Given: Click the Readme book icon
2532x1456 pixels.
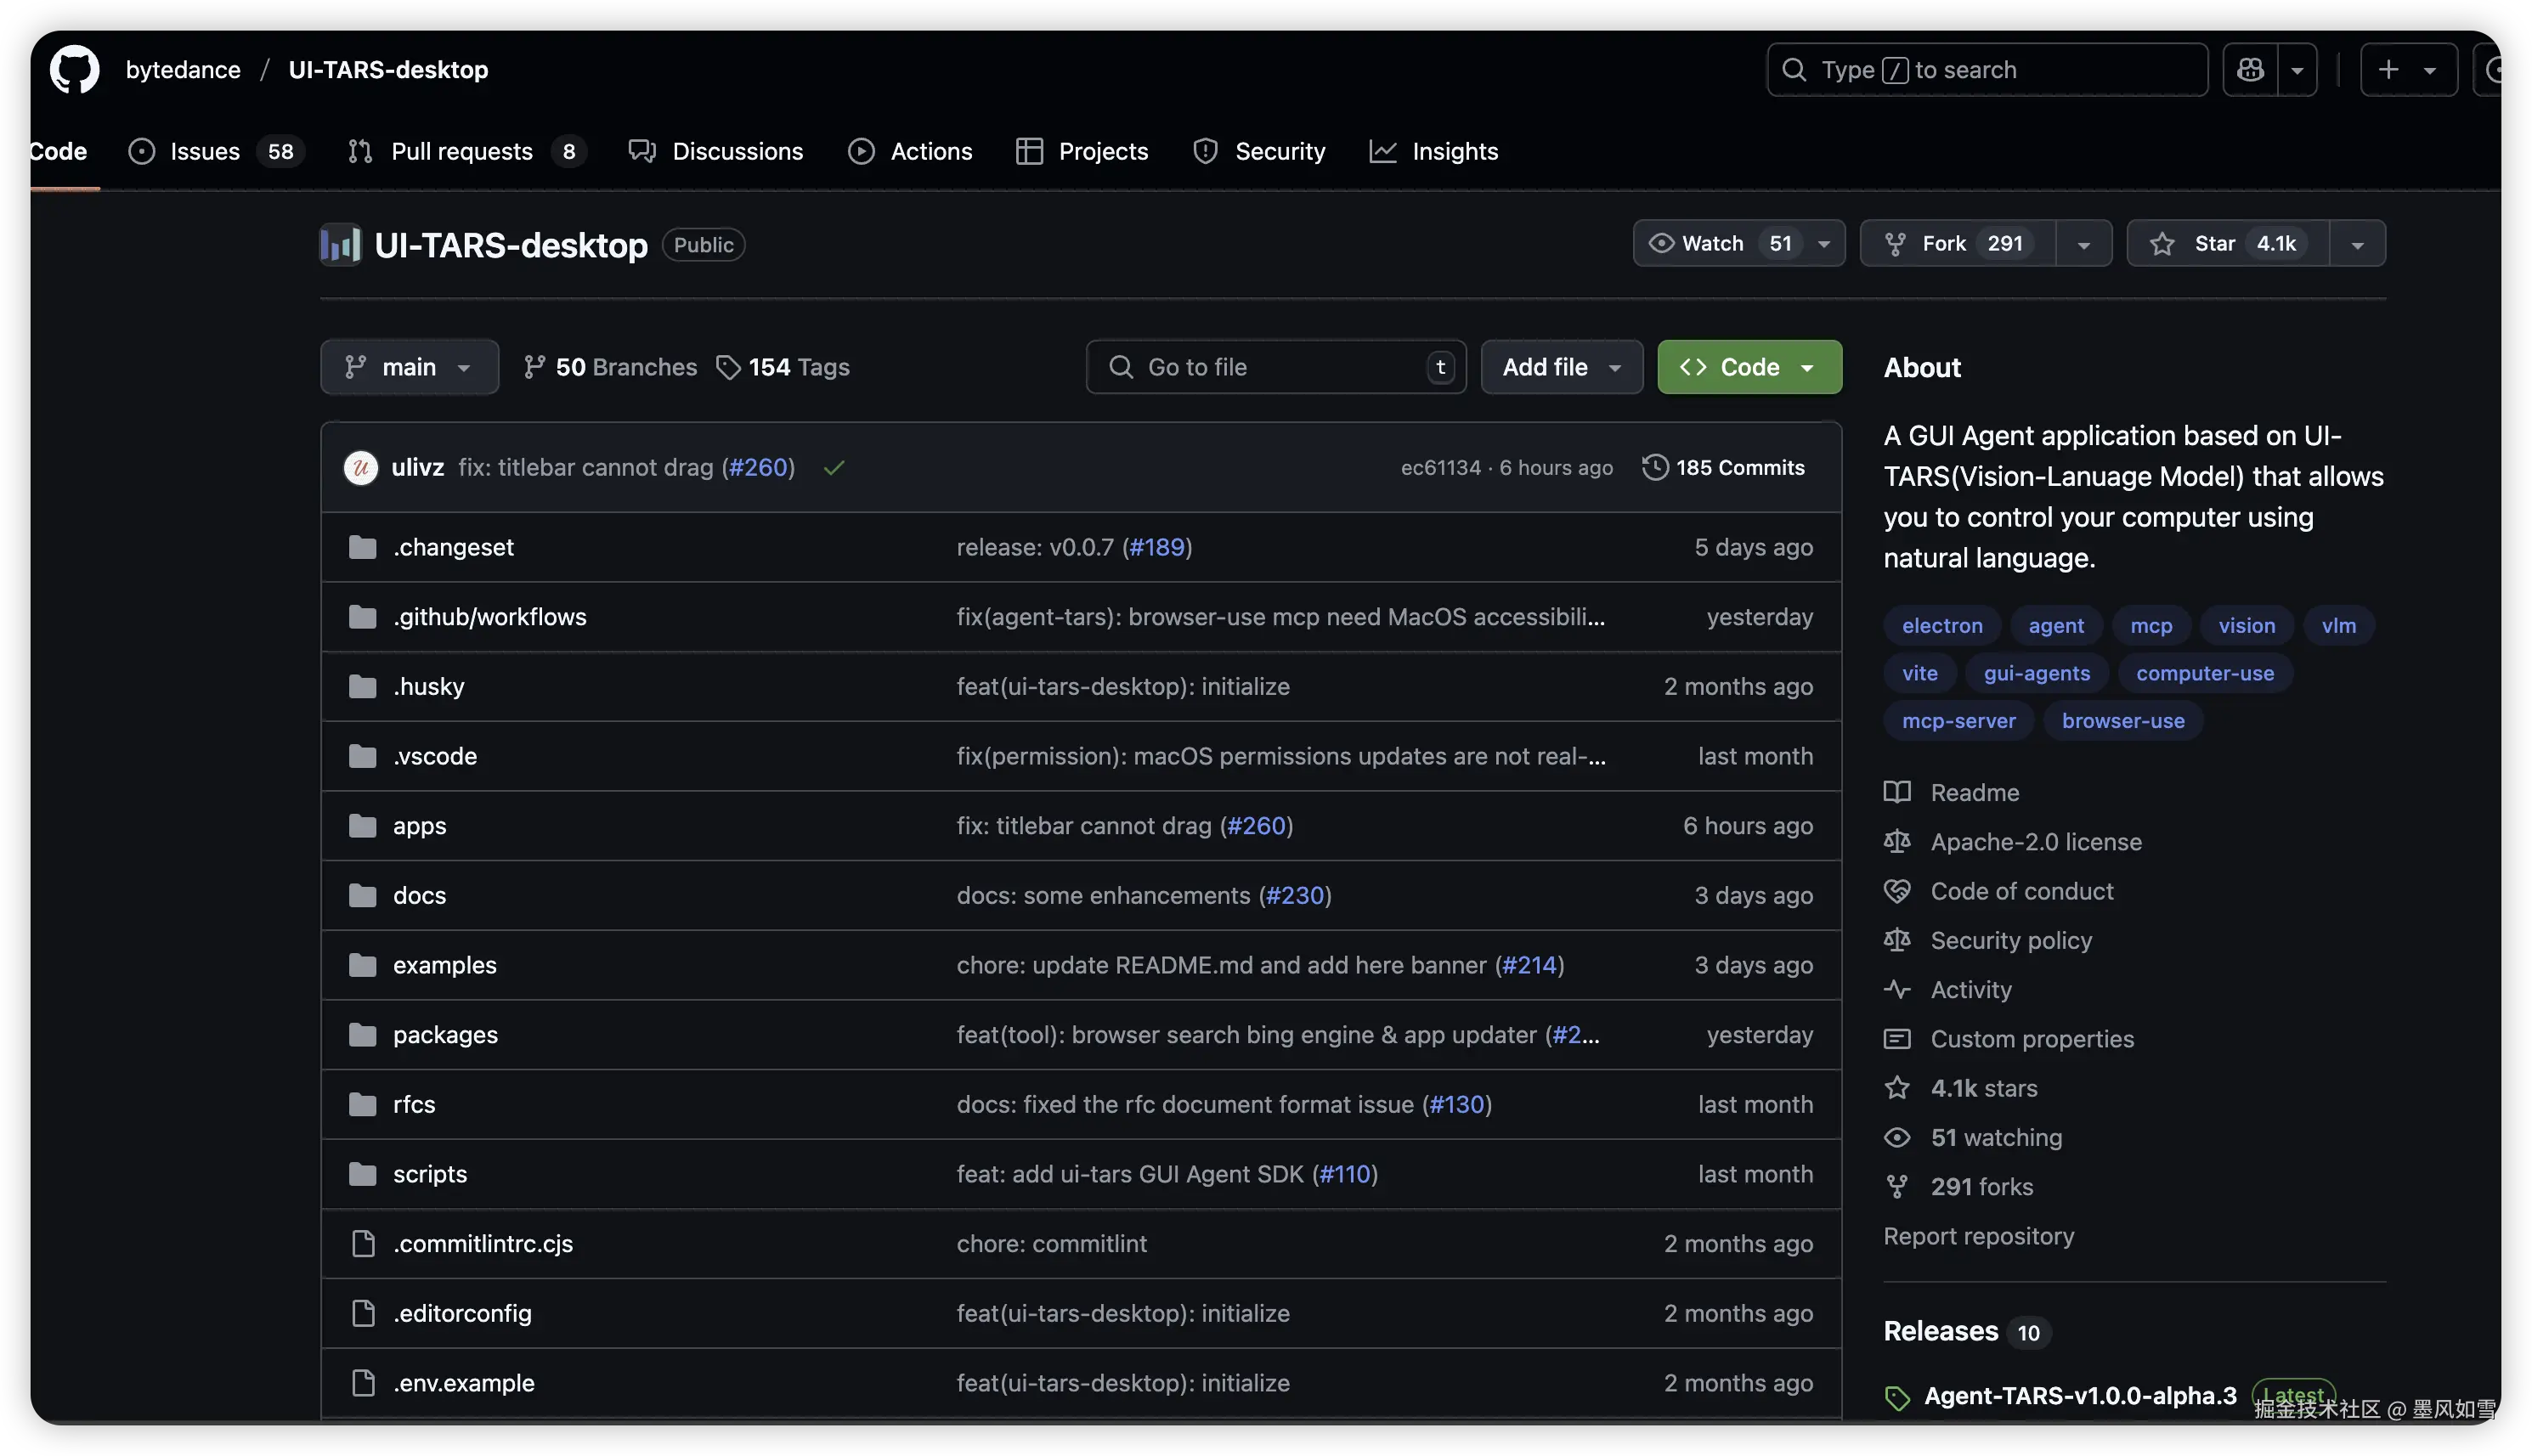Looking at the screenshot, I should point(1897,792).
